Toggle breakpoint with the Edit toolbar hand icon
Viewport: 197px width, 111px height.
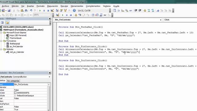145,10
